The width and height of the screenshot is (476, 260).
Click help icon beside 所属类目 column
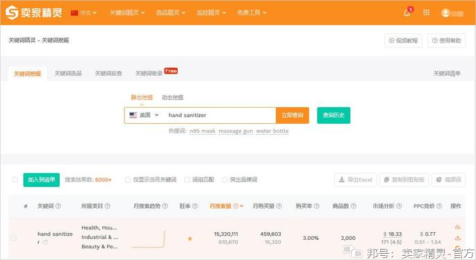(x=108, y=206)
